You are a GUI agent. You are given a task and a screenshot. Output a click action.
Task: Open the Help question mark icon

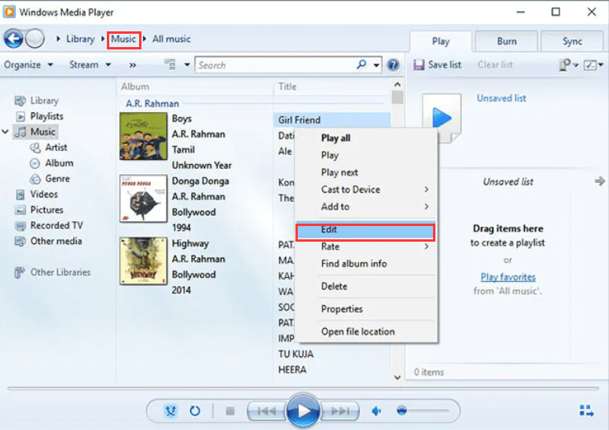tap(393, 65)
